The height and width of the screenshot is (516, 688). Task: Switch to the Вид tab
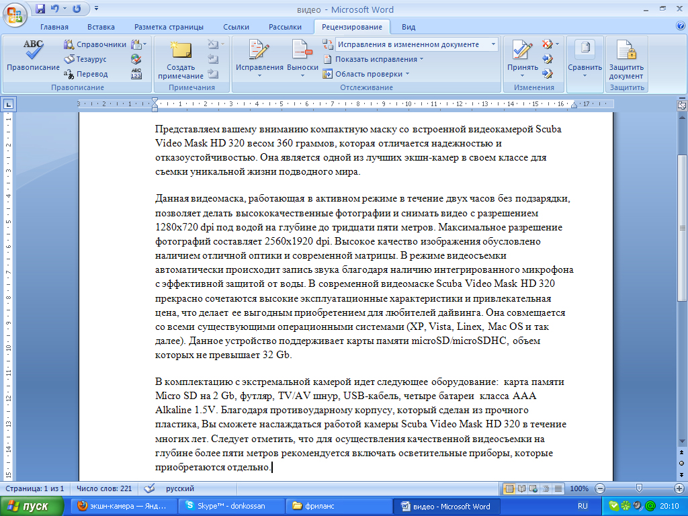tap(408, 27)
